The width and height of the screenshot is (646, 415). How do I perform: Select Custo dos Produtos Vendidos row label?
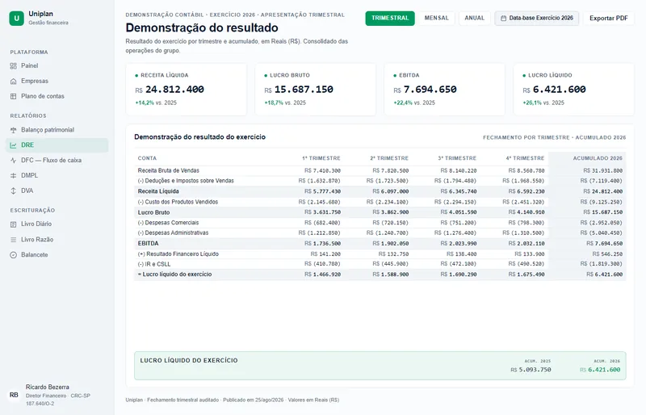tap(178, 202)
